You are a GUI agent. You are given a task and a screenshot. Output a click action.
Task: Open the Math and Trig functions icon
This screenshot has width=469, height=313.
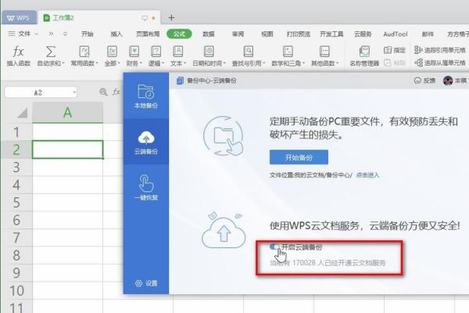(x=288, y=52)
